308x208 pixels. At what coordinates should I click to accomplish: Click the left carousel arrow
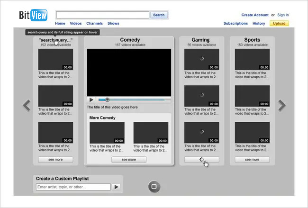[27, 105]
